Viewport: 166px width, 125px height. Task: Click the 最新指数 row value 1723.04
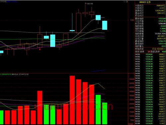162,19
